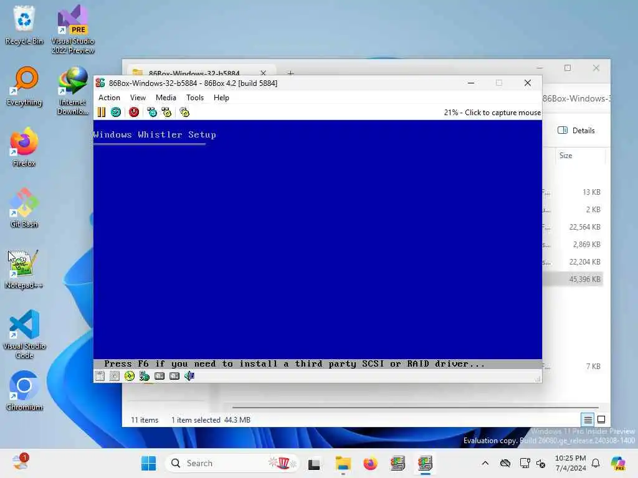Screen dimensions: 638x478
Task: Click floppy drive icon beside the CD-ROM icon
Action: coord(115,376)
